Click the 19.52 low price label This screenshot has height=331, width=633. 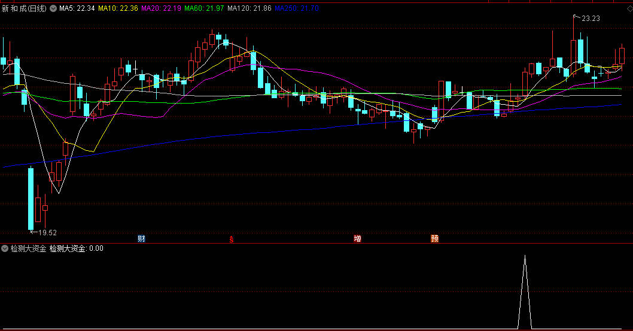47,232
